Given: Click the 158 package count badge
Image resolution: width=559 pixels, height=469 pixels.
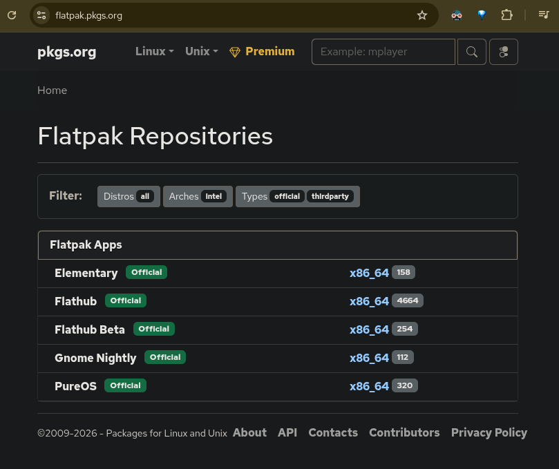Looking at the screenshot, I should [404, 272].
